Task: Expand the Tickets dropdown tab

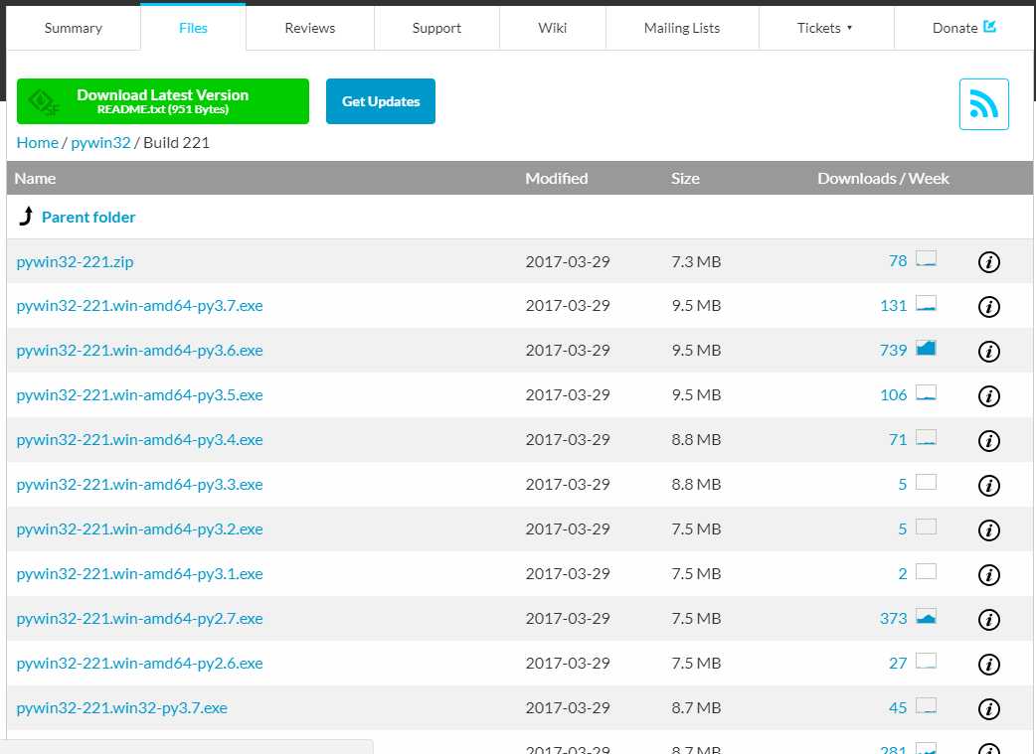Action: 826,28
